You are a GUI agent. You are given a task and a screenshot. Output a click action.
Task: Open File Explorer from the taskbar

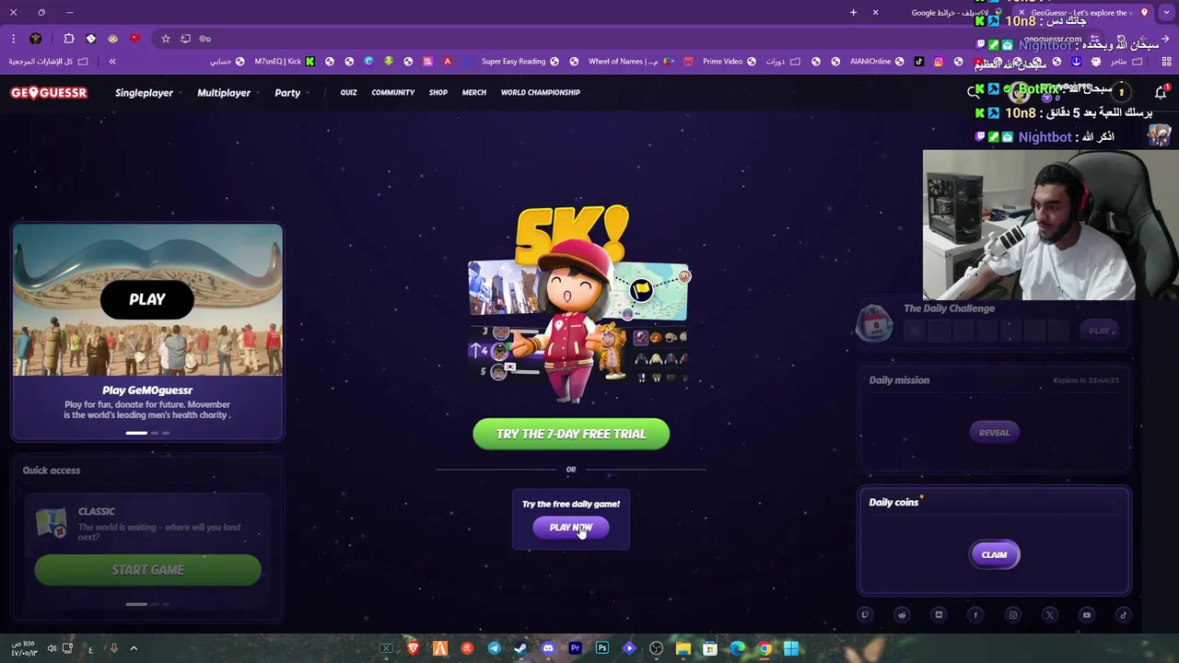(683, 648)
